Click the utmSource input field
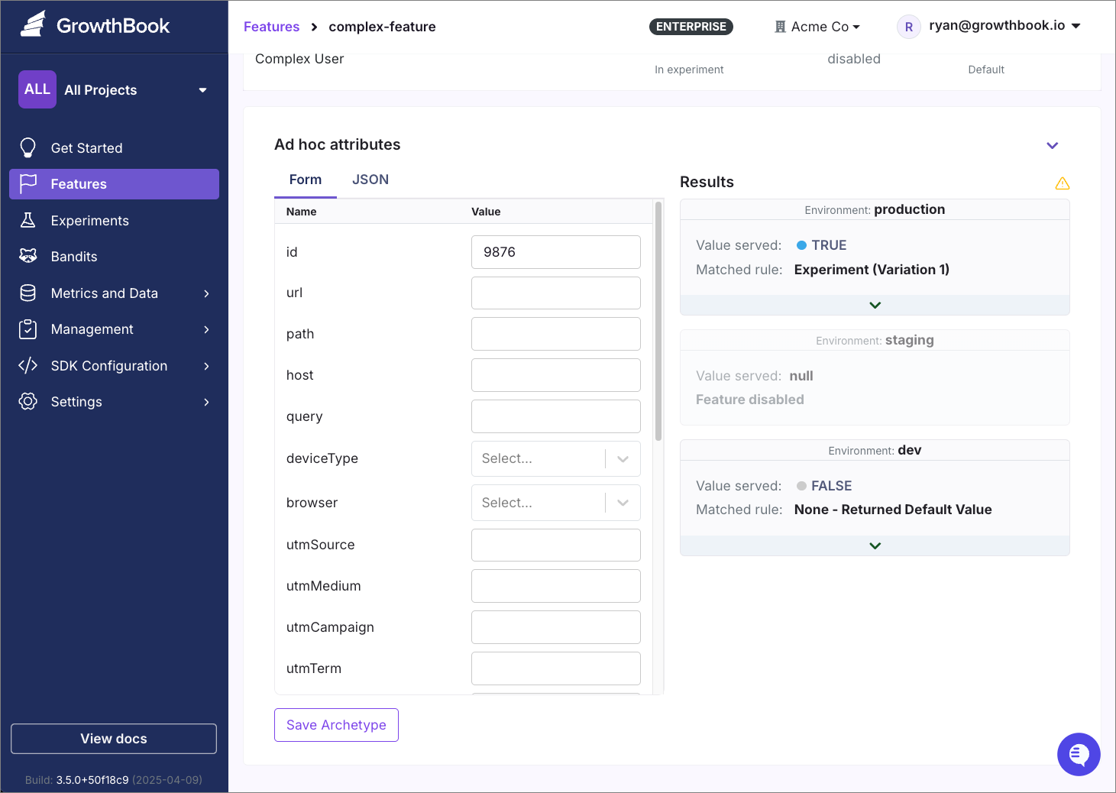Viewport: 1116px width, 793px height. tap(555, 545)
